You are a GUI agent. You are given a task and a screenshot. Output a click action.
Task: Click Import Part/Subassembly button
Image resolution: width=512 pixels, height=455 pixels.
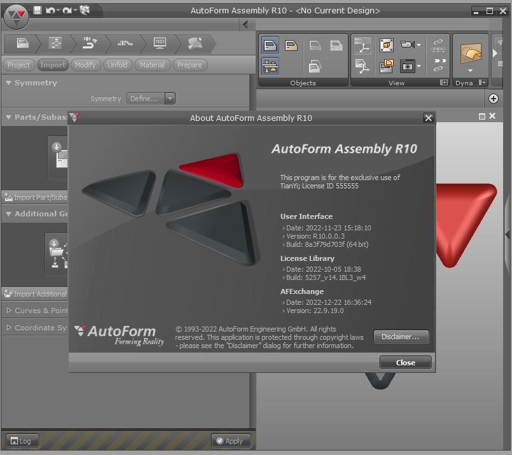(x=35, y=197)
